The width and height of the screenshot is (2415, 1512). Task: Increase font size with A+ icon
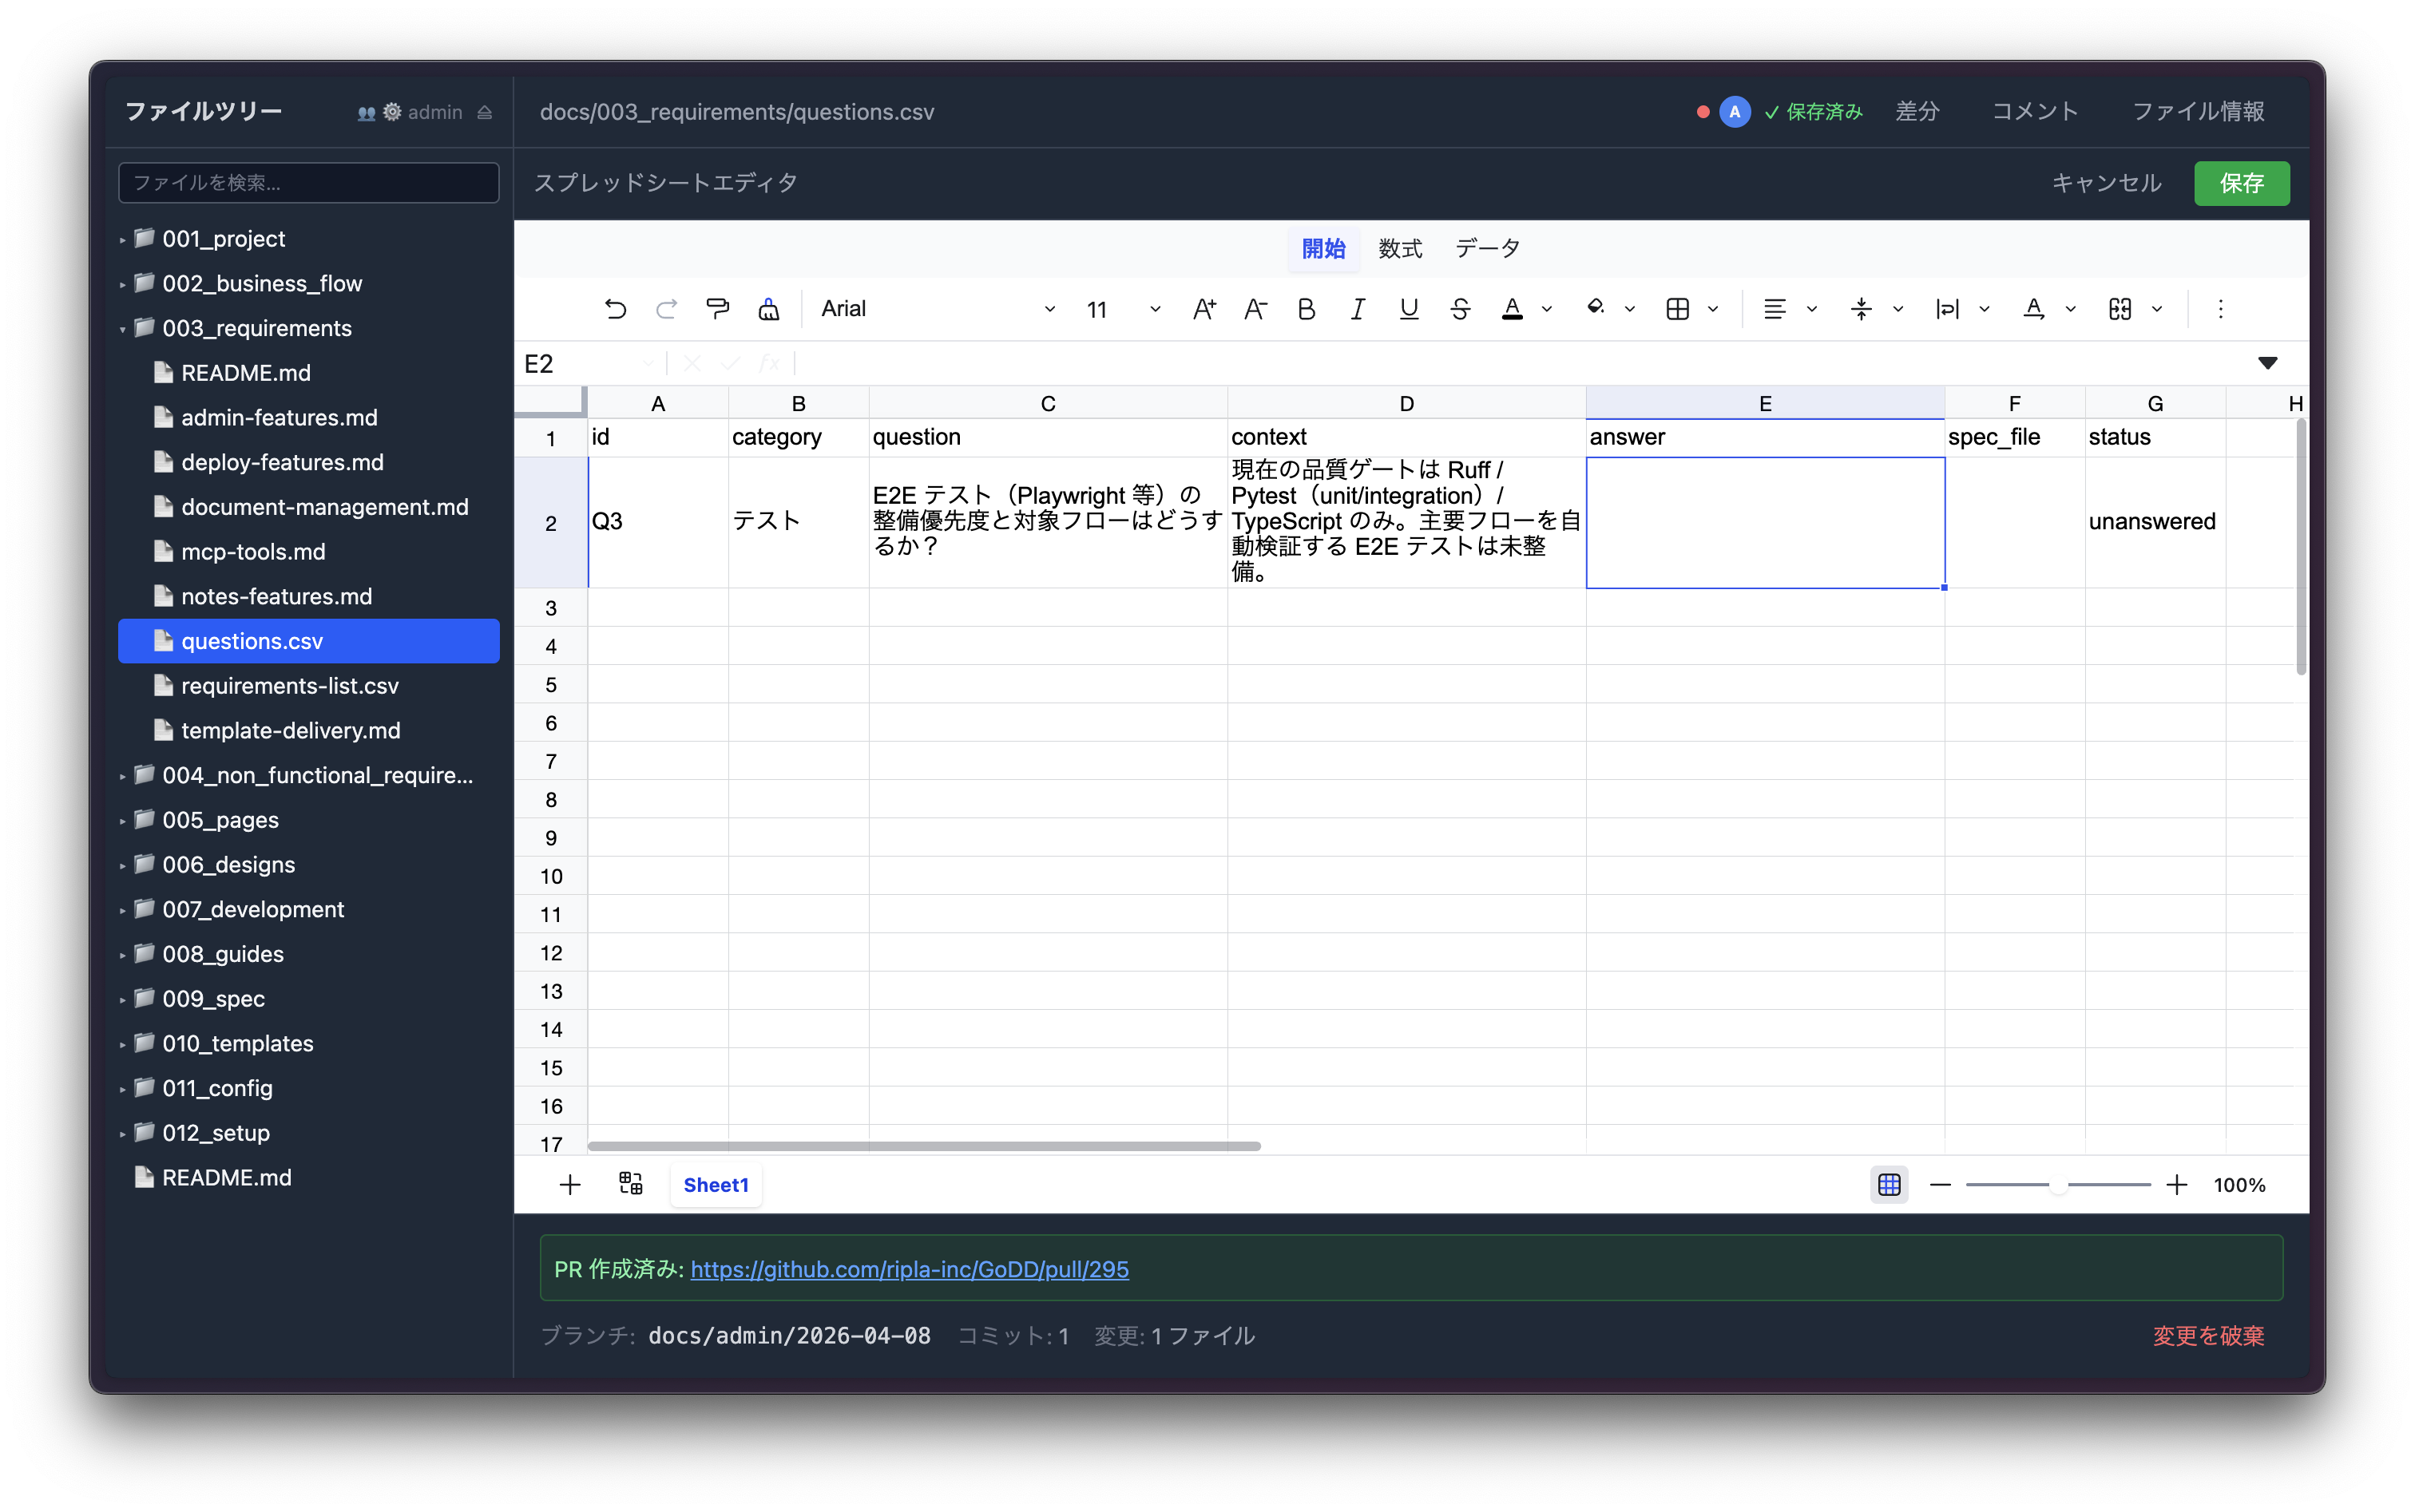[1204, 309]
